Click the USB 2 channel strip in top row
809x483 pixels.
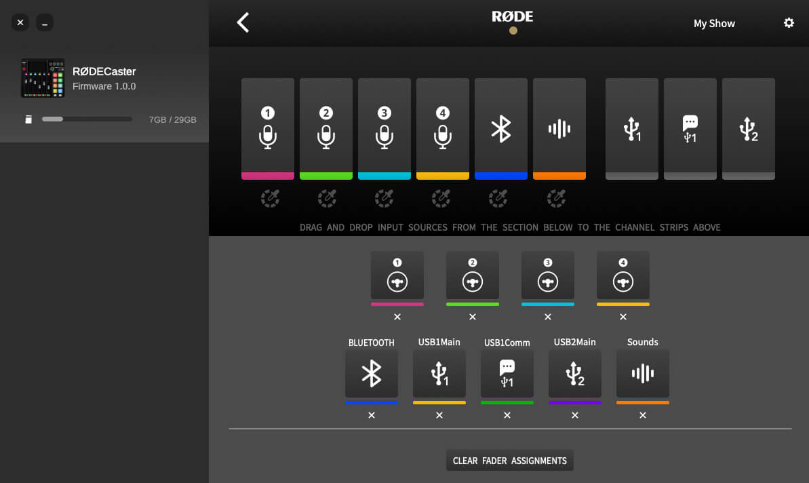749,128
